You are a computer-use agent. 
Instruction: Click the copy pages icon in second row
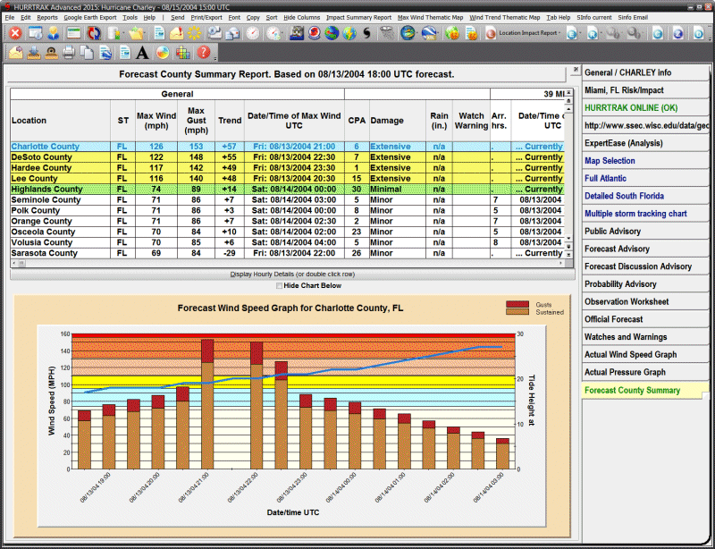[x=87, y=53]
